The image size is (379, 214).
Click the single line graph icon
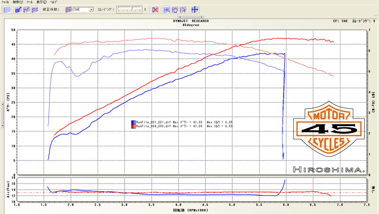click(27, 9)
